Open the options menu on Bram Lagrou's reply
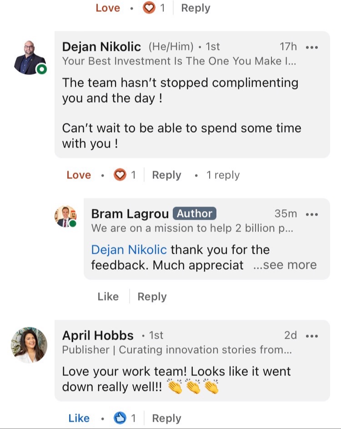 (x=312, y=214)
